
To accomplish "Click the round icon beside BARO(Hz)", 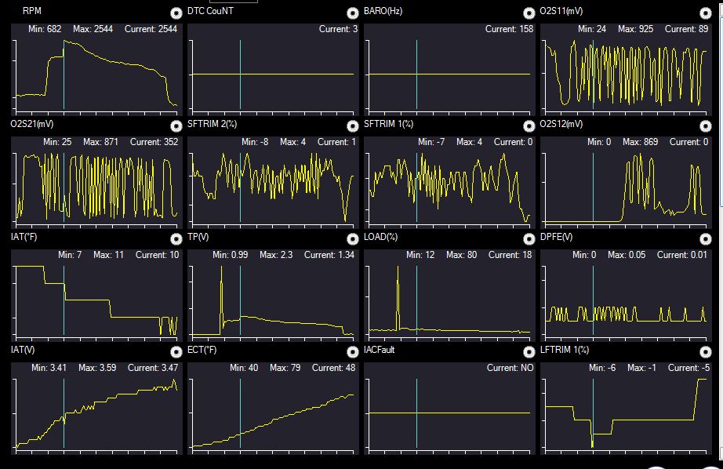I will pyautogui.click(x=529, y=13).
